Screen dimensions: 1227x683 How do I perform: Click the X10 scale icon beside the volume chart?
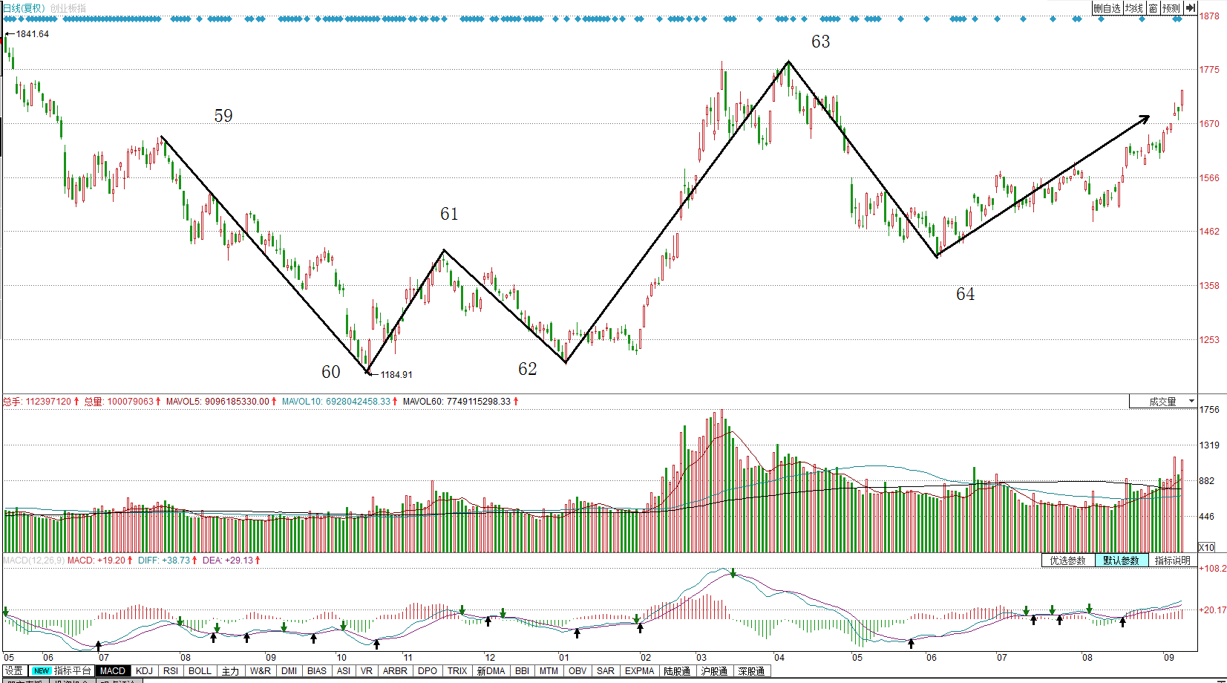pyautogui.click(x=1207, y=547)
